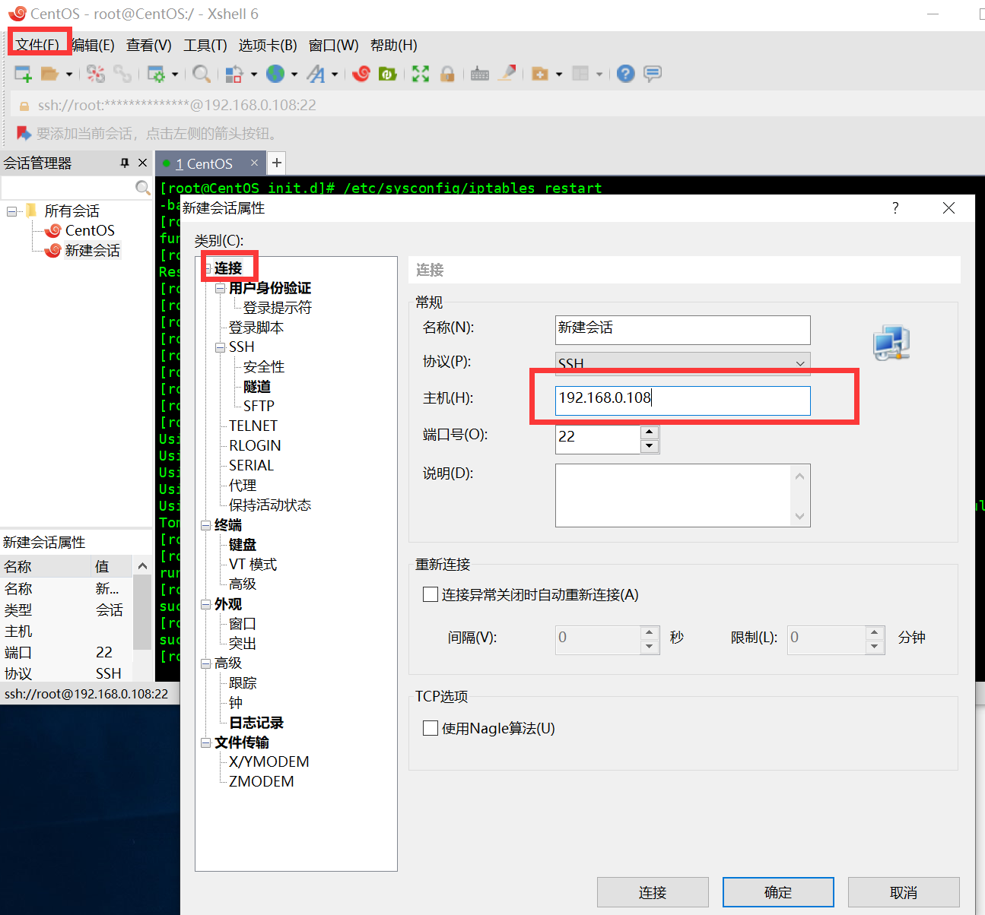
Task: Click the Open session folder icon
Action: tap(49, 74)
